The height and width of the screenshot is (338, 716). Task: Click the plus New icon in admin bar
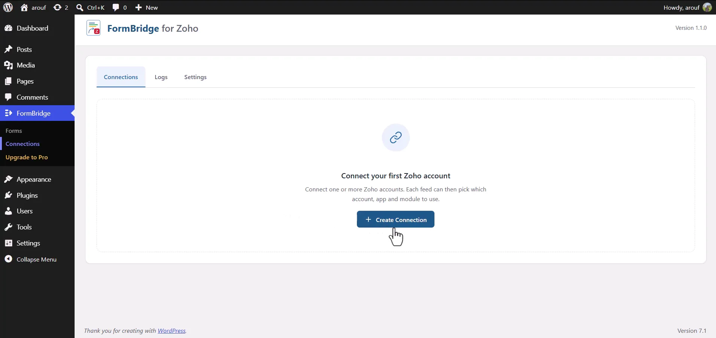point(138,7)
